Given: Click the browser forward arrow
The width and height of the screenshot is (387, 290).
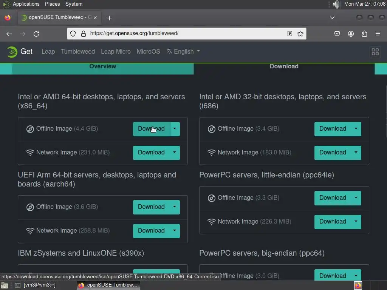Looking at the screenshot, I should pyautogui.click(x=23, y=34).
